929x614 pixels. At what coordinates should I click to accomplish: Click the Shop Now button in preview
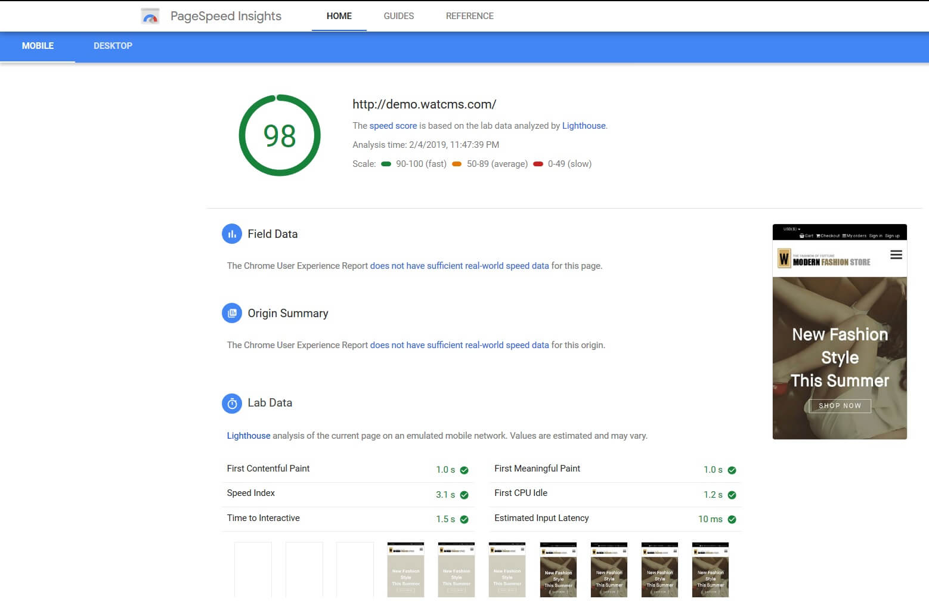(840, 406)
